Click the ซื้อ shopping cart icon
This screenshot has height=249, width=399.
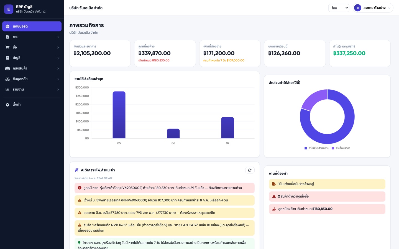coord(7,47)
